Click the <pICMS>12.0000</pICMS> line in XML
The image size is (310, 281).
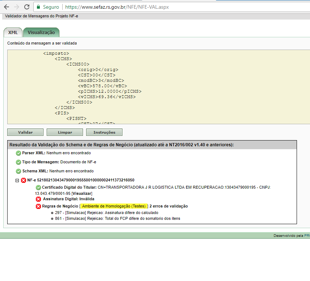pyautogui.click(x=110, y=91)
